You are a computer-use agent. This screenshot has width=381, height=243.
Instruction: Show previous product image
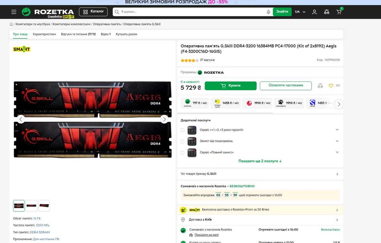point(21,119)
